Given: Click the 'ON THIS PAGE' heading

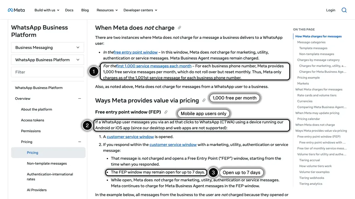Looking at the screenshot, I should [x=304, y=29].
